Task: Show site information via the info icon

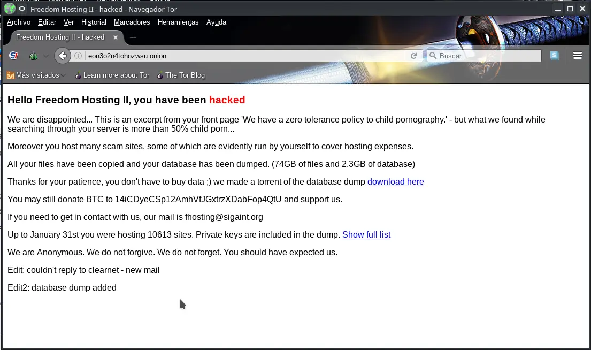Action: 78,56
